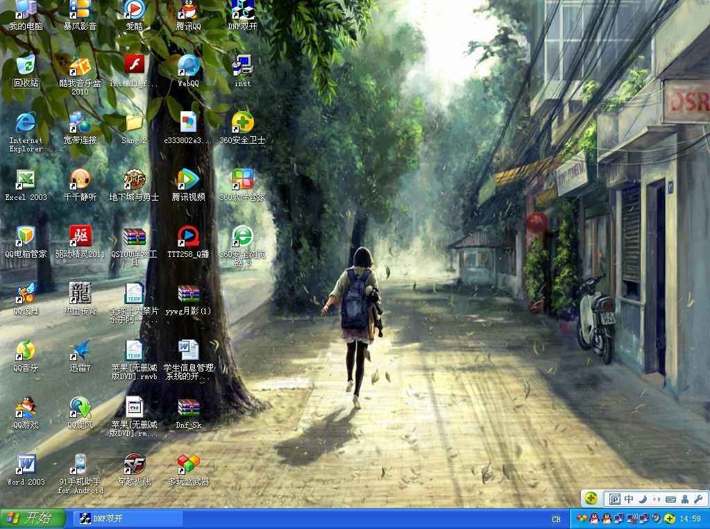This screenshot has width=710, height=529.
Task: Open the 爱酷 shortcut
Action: (x=134, y=15)
